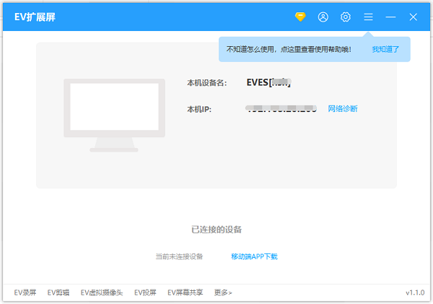The height and width of the screenshot is (304, 433).
Task: Open settings via the gear icon
Action: [346, 17]
